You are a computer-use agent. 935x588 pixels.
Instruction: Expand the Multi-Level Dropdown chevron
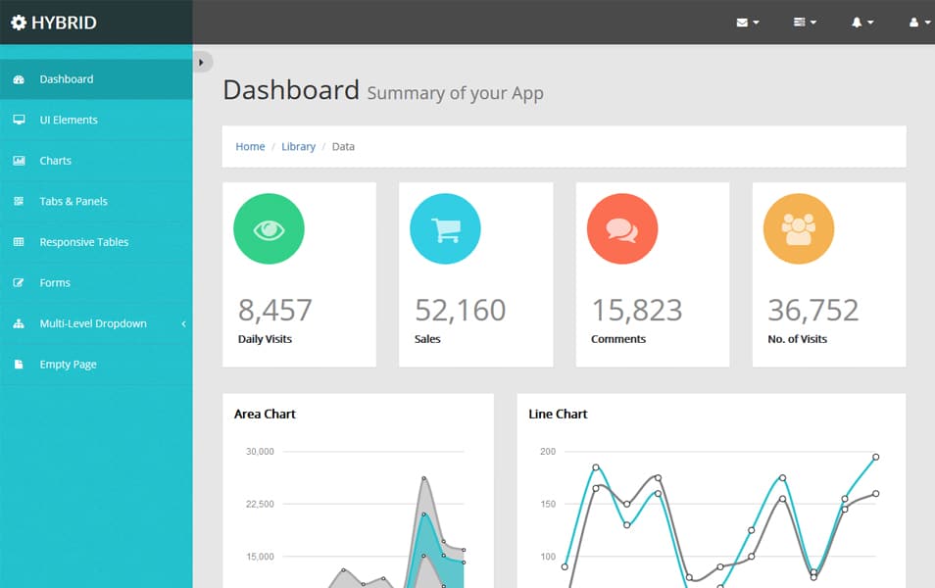coord(183,323)
